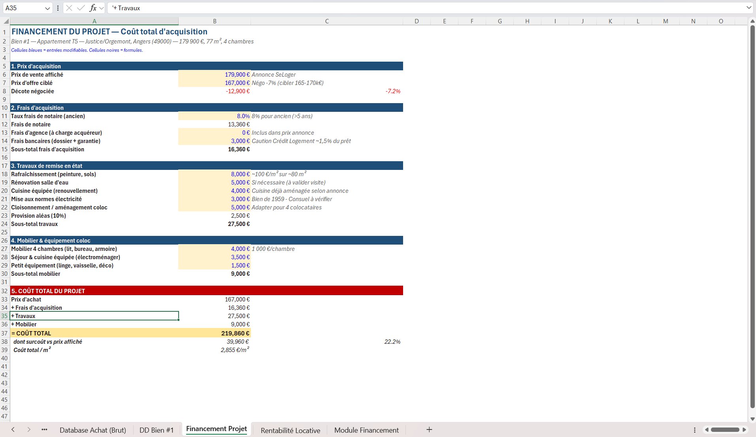The image size is (756, 437).
Task: Select the 3,000 € frais bancaires cell
Action: (x=215, y=141)
